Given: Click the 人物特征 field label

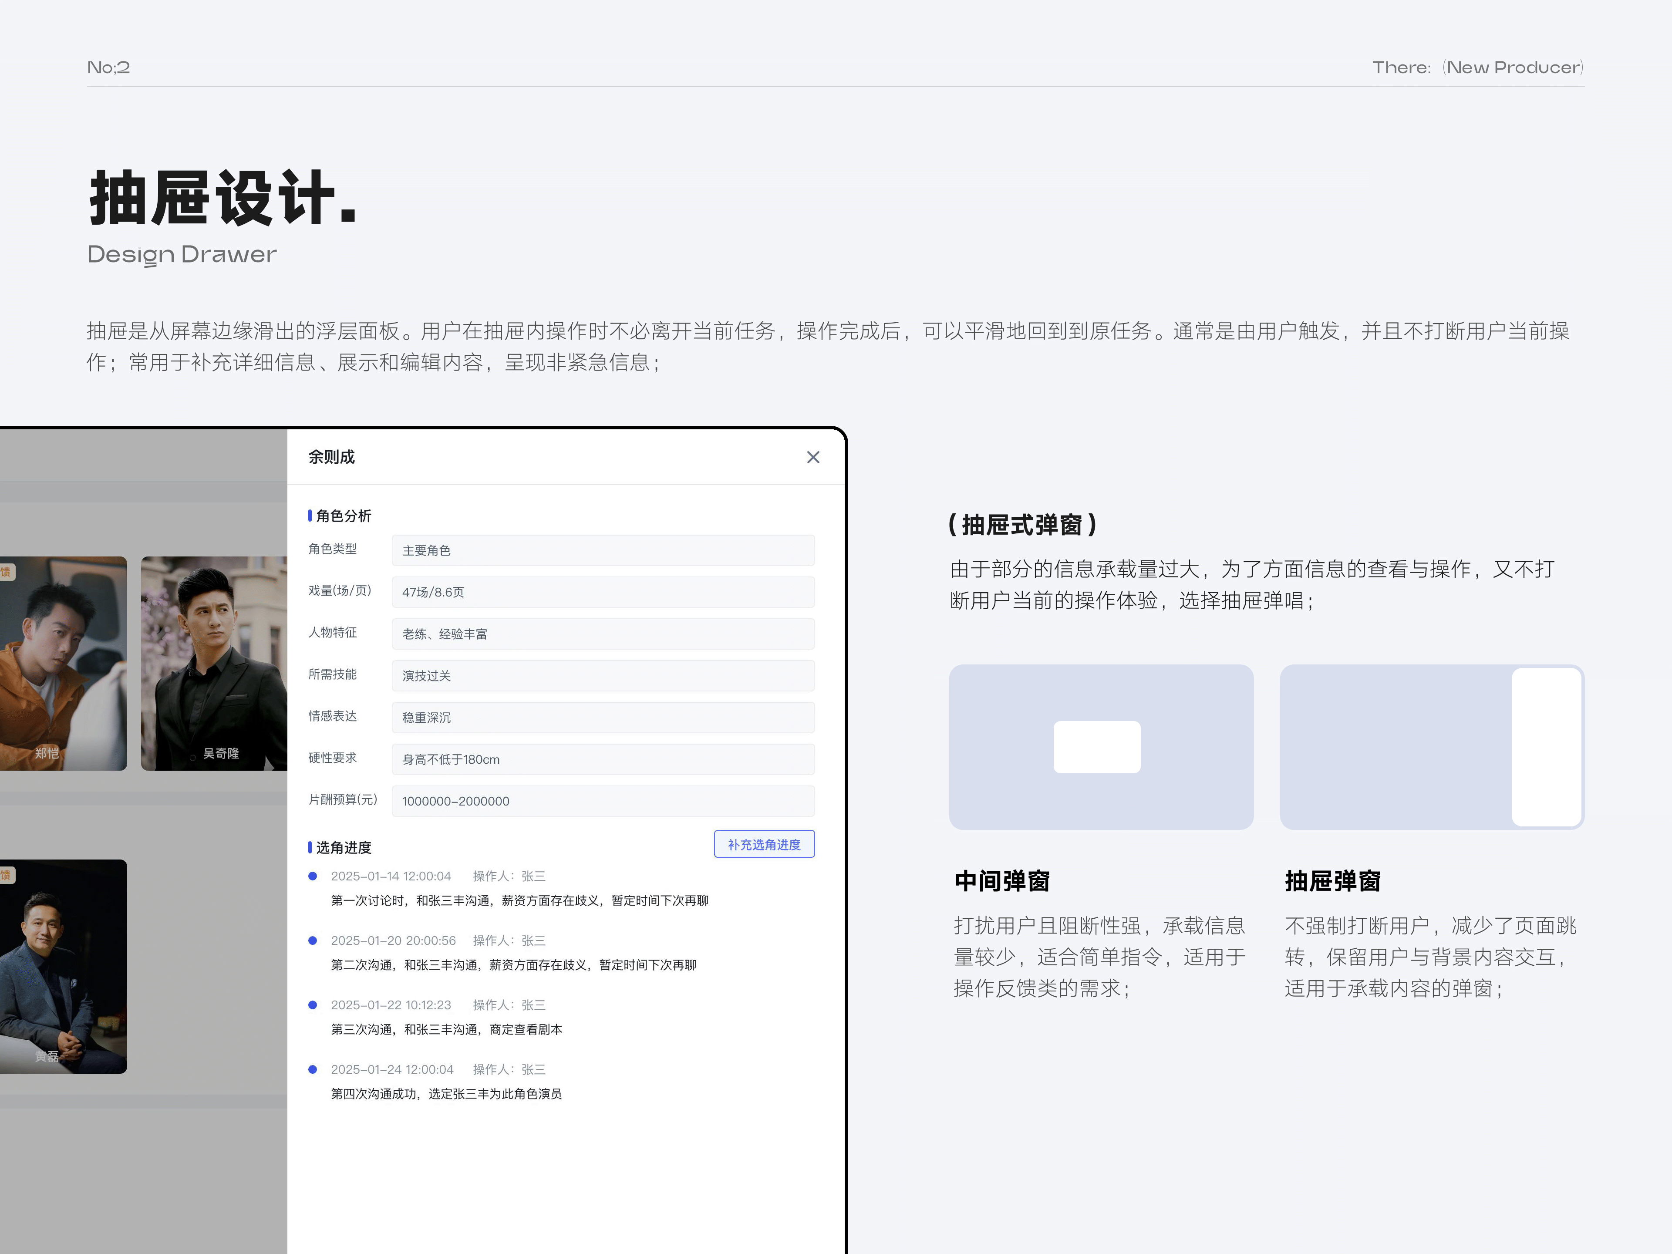Looking at the screenshot, I should (333, 632).
